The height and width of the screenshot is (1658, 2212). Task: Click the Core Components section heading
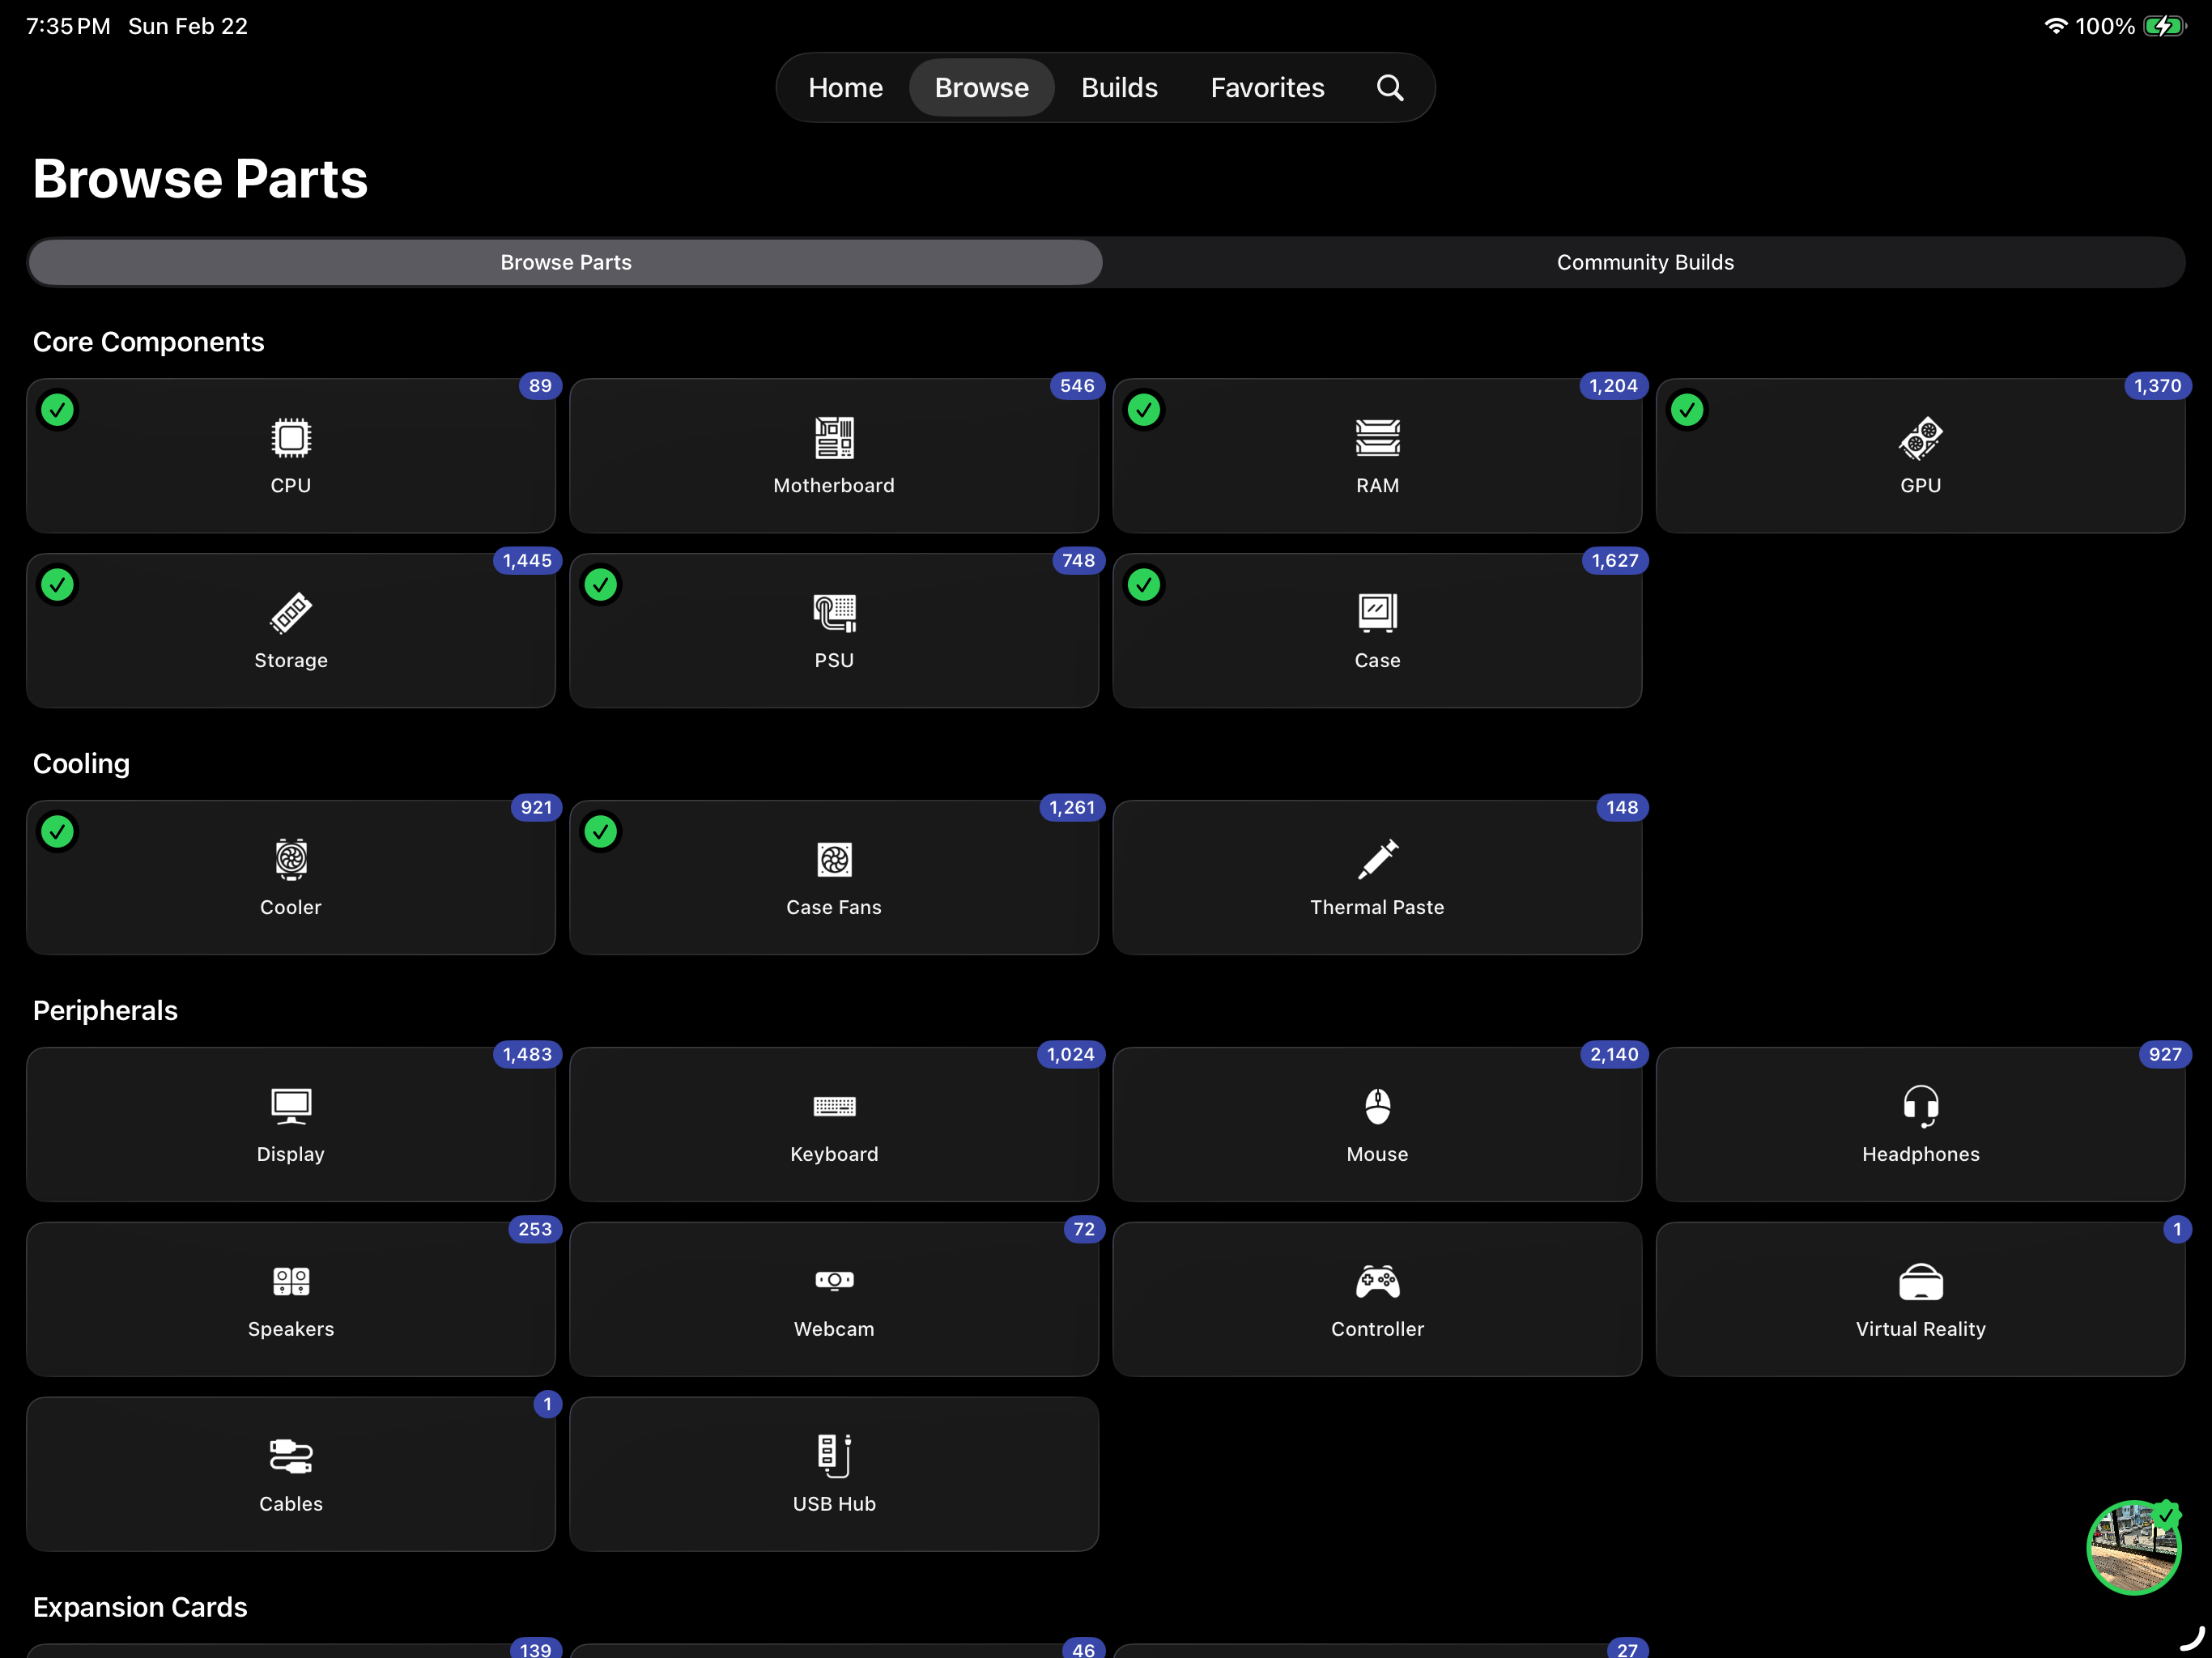pyautogui.click(x=148, y=342)
